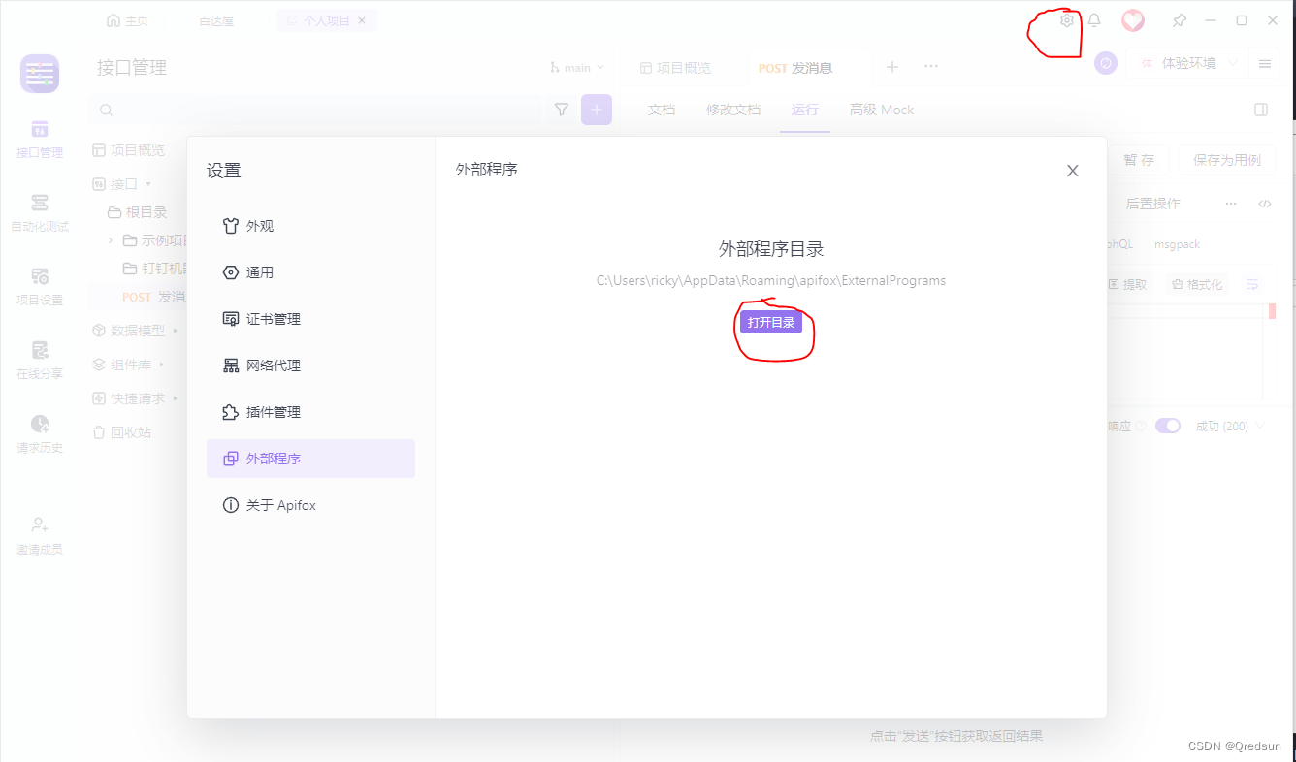
Task: Select 关于 Apifox in settings
Action: 310,505
